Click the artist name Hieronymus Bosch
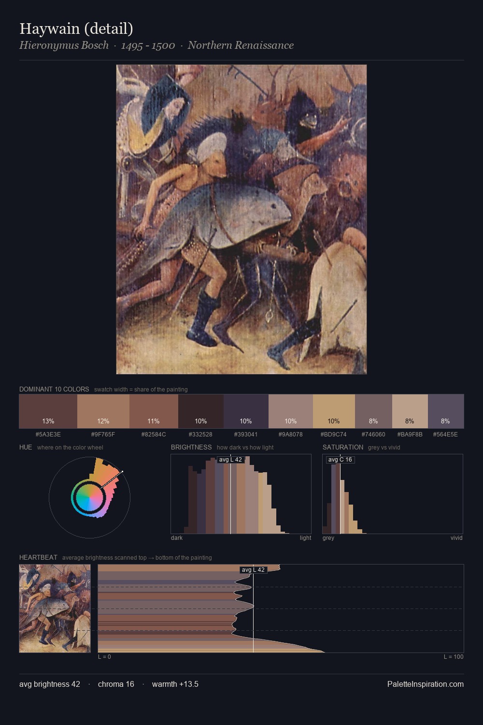483x725 pixels. coord(64,45)
